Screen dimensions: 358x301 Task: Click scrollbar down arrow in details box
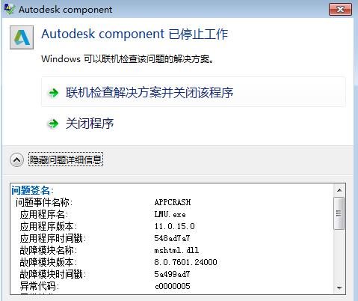(x=339, y=288)
